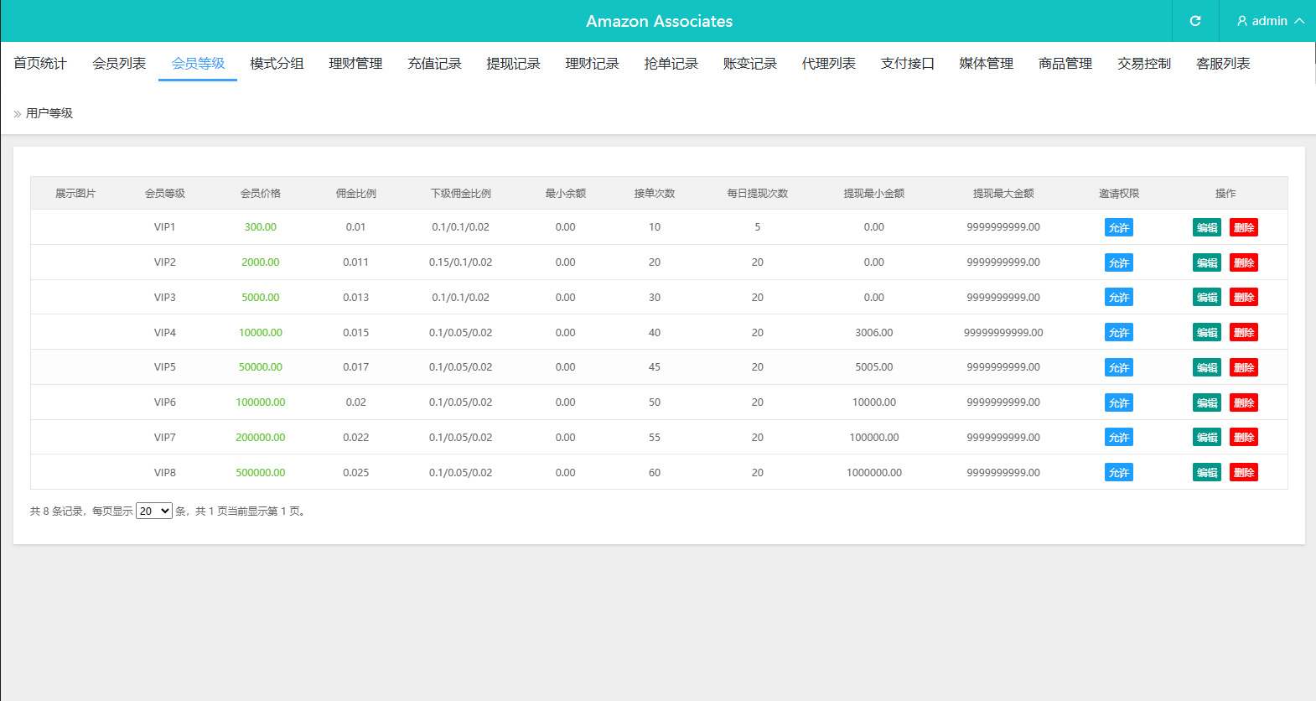Click the refresh icon in header
1316x701 pixels.
1195,21
